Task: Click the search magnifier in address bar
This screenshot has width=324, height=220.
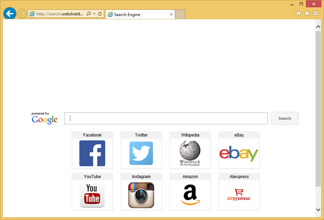Action: [x=89, y=14]
